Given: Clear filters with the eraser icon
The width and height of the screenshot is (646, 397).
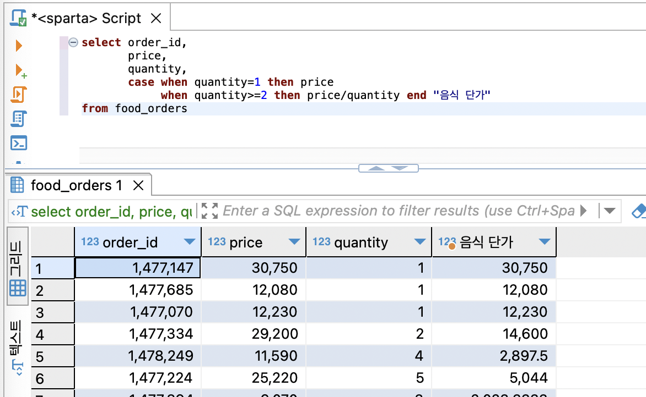Looking at the screenshot, I should pyautogui.click(x=639, y=211).
